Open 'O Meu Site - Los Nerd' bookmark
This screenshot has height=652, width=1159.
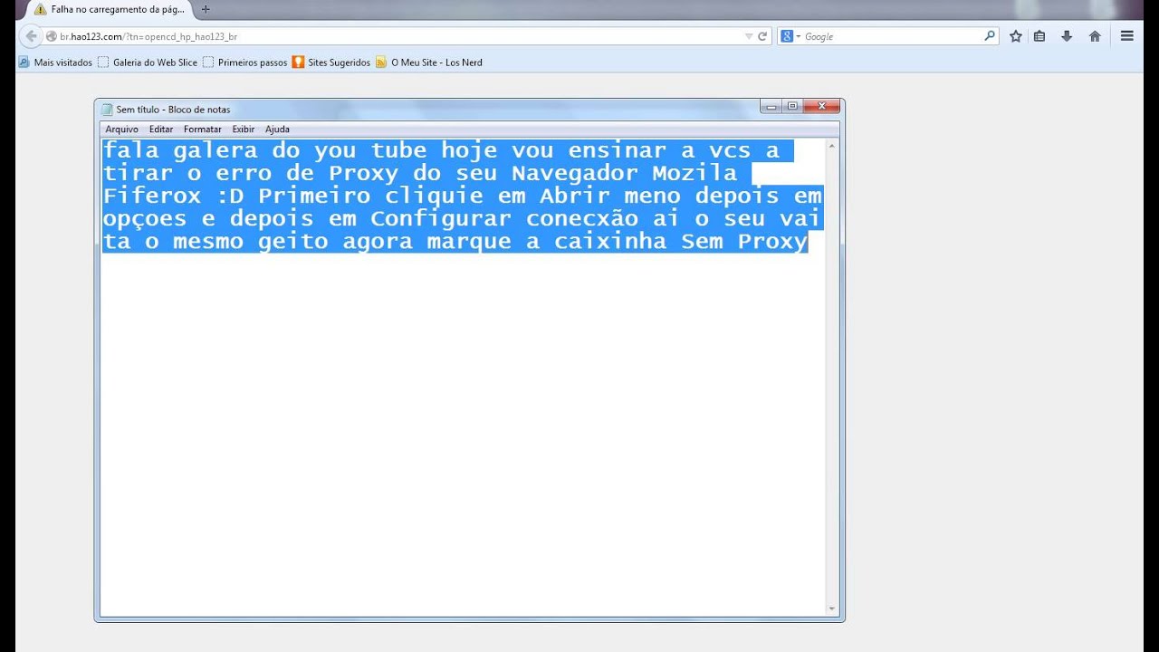pos(429,62)
